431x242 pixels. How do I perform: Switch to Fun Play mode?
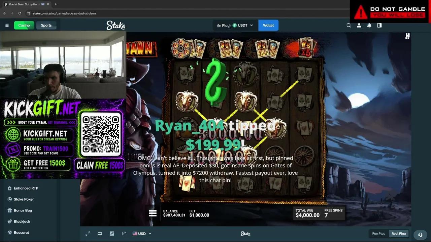pos(378,234)
